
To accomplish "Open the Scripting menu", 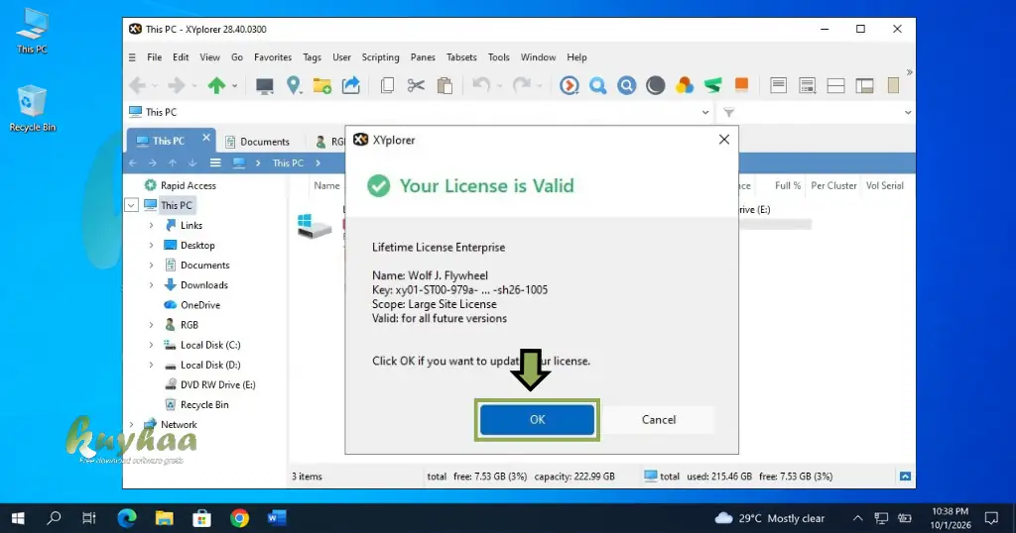I will point(380,56).
